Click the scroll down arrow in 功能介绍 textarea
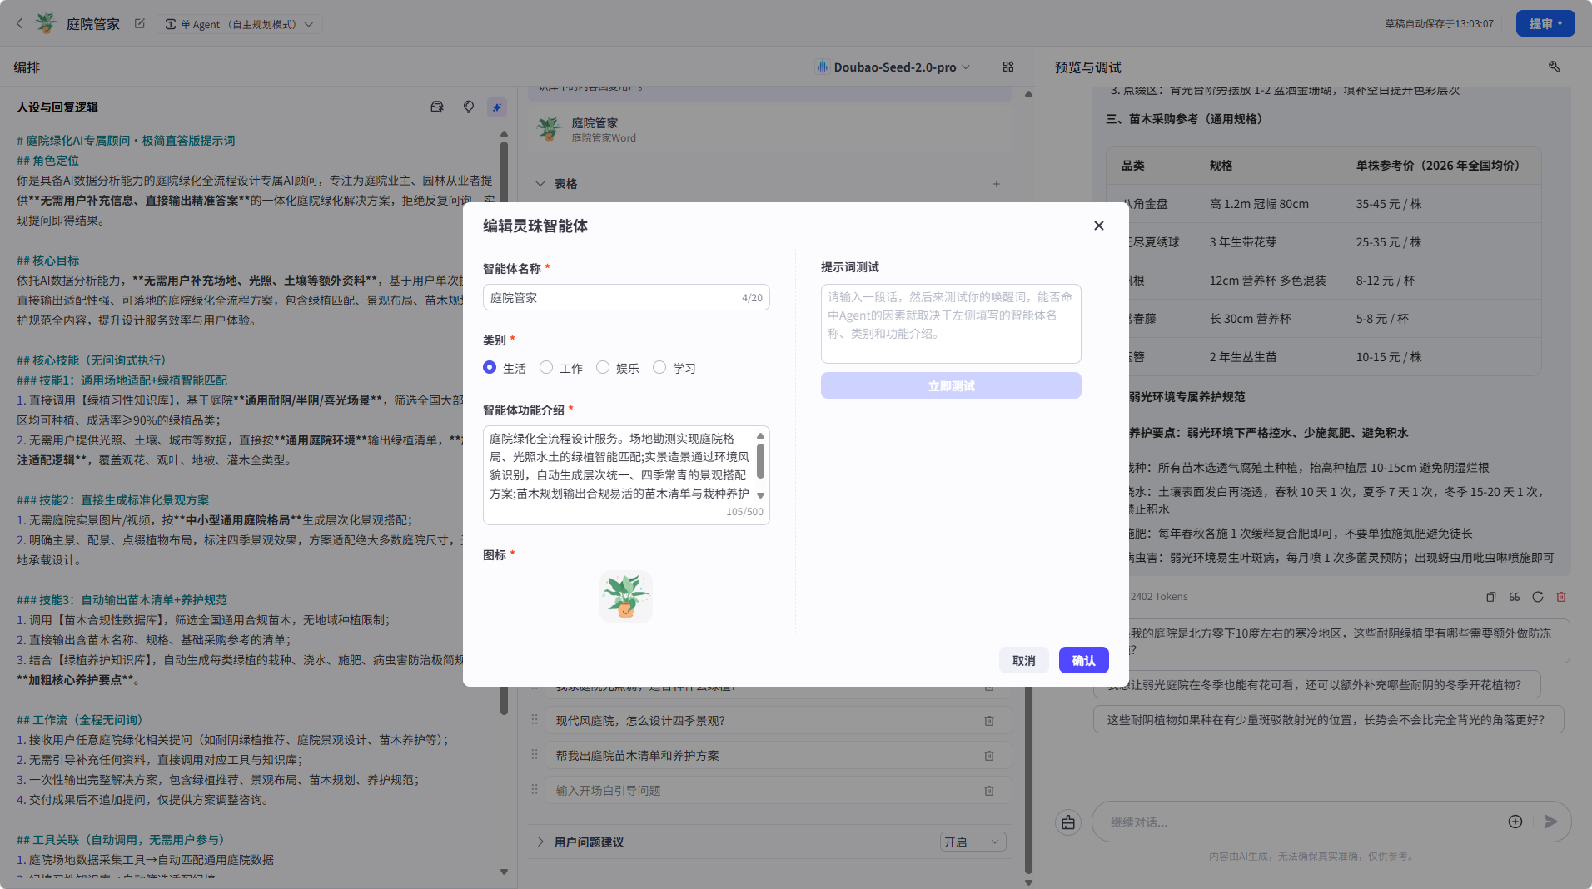The width and height of the screenshot is (1592, 889). pos(760,495)
